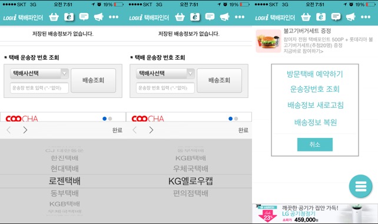Focus tracking number input in middle screen

(165, 88)
